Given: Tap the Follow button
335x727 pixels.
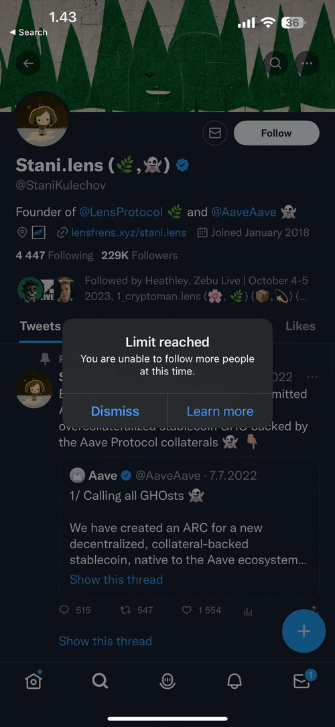Looking at the screenshot, I should 277,133.
